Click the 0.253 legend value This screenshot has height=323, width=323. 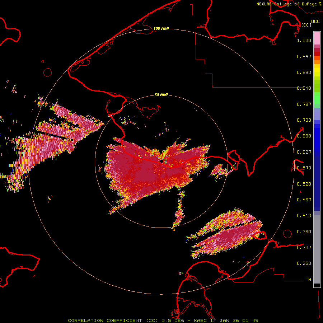point(304,263)
